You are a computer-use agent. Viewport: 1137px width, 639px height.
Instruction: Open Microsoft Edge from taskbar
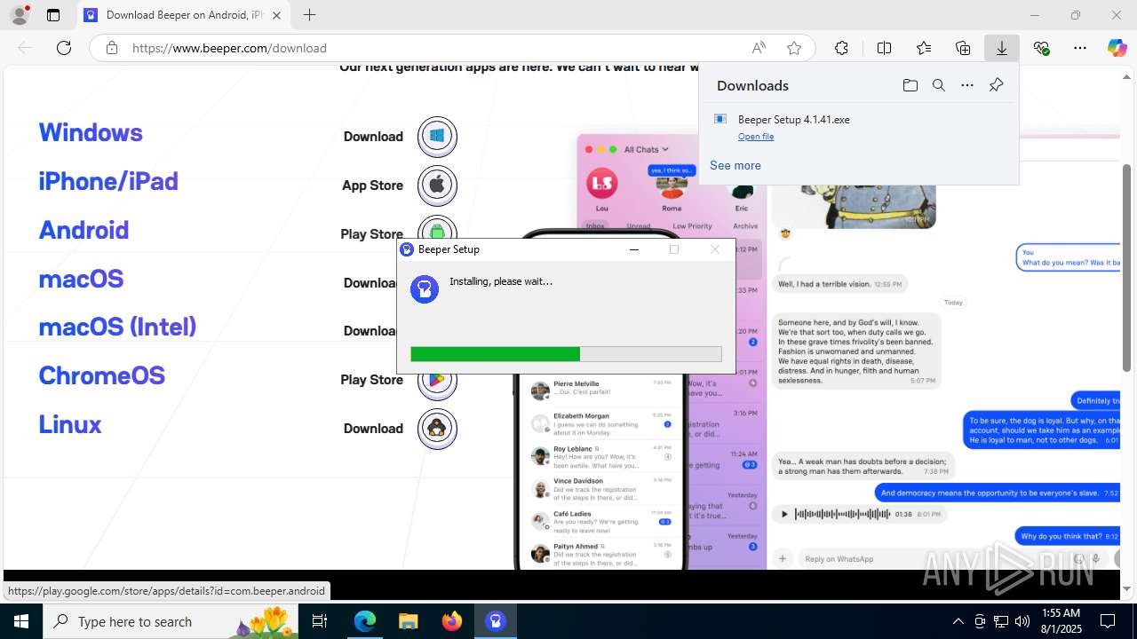pyautogui.click(x=365, y=621)
